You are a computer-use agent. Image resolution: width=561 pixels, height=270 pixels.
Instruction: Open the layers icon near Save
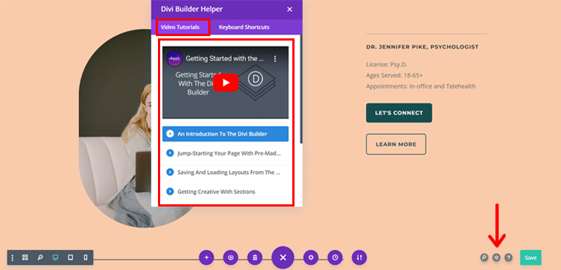tap(496, 257)
